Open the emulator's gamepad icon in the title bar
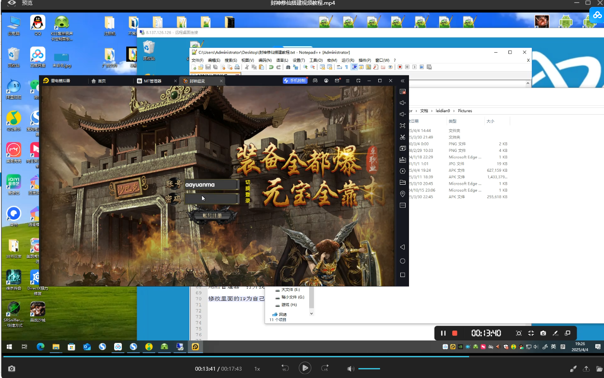 coord(315,81)
